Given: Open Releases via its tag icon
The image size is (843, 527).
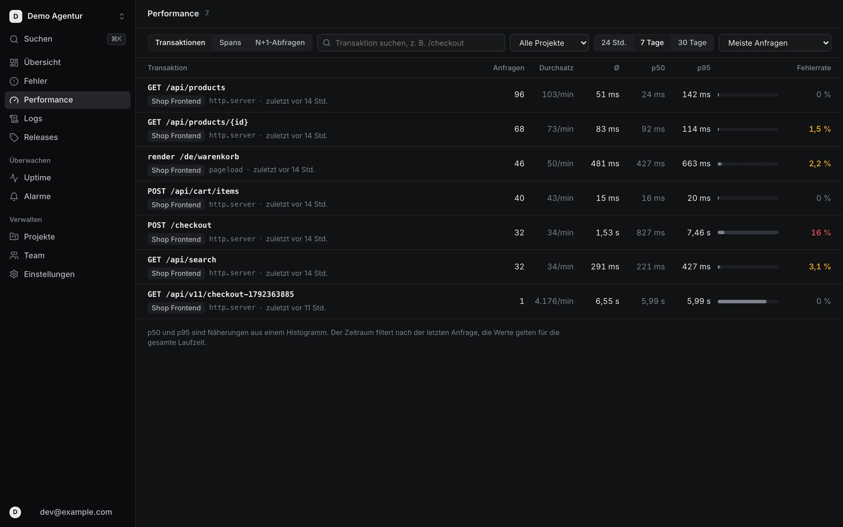Looking at the screenshot, I should tap(14, 137).
